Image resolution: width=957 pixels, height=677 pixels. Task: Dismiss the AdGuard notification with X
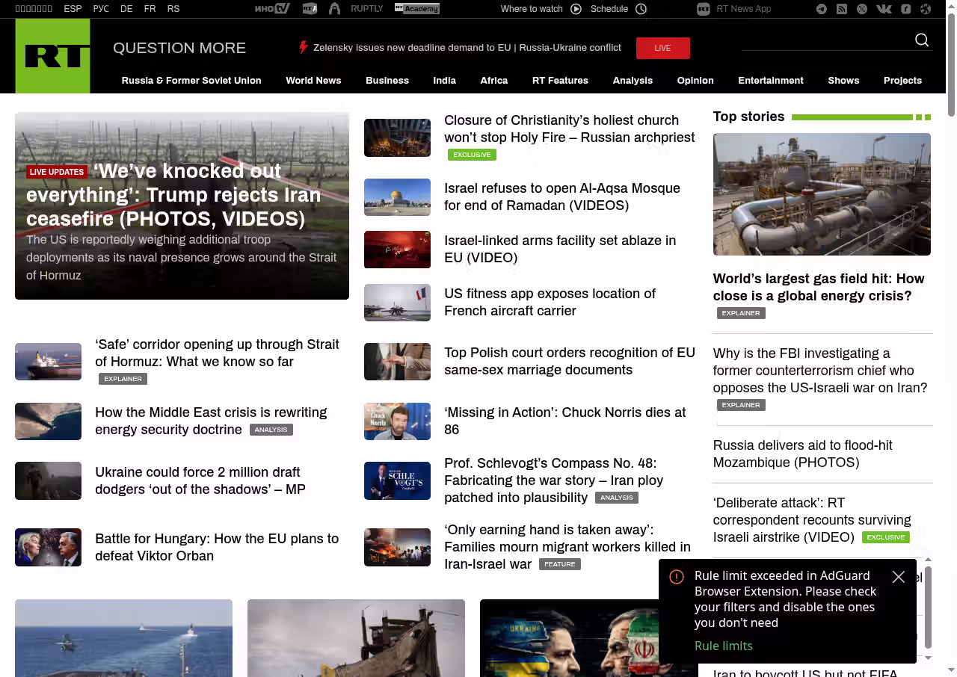tap(899, 577)
